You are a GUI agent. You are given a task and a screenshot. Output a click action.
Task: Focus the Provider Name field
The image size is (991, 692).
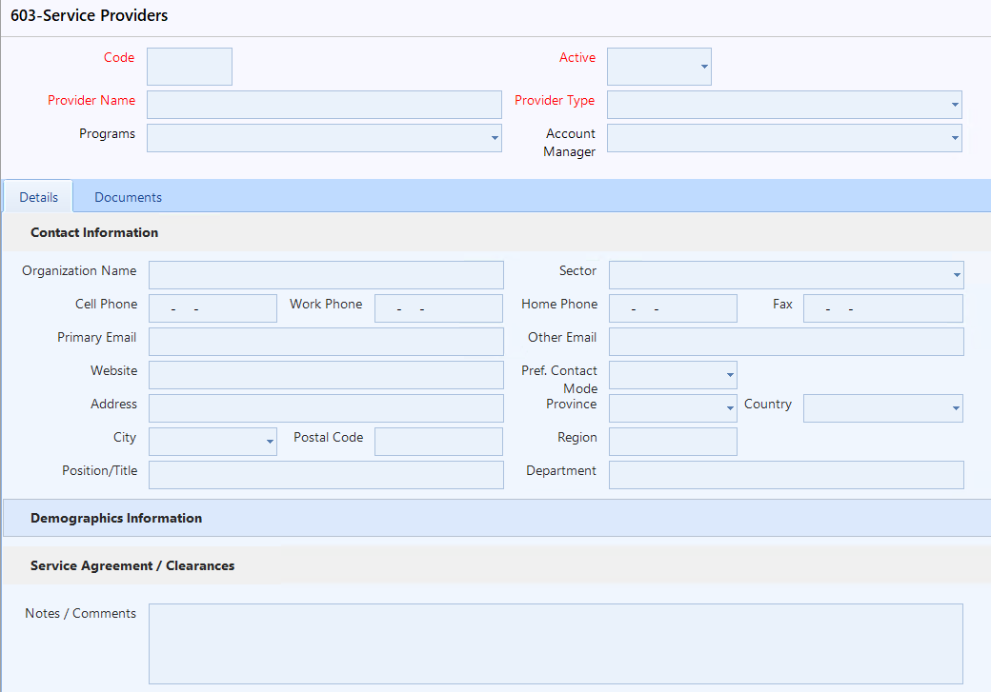(x=324, y=105)
